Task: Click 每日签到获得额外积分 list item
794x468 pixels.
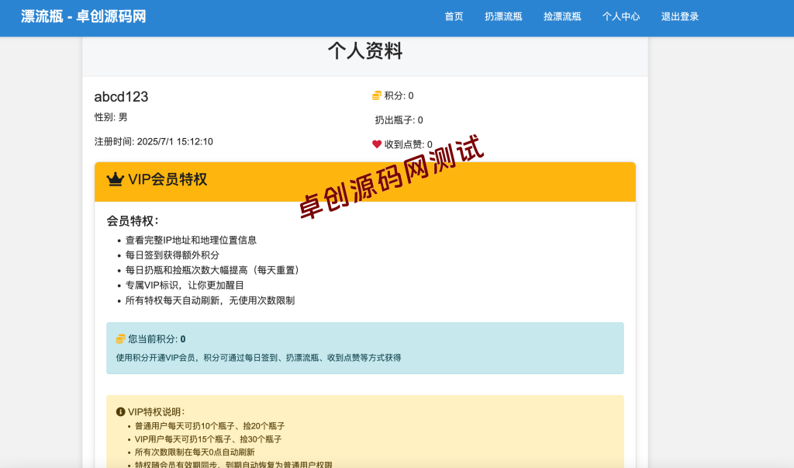Action: (x=172, y=255)
